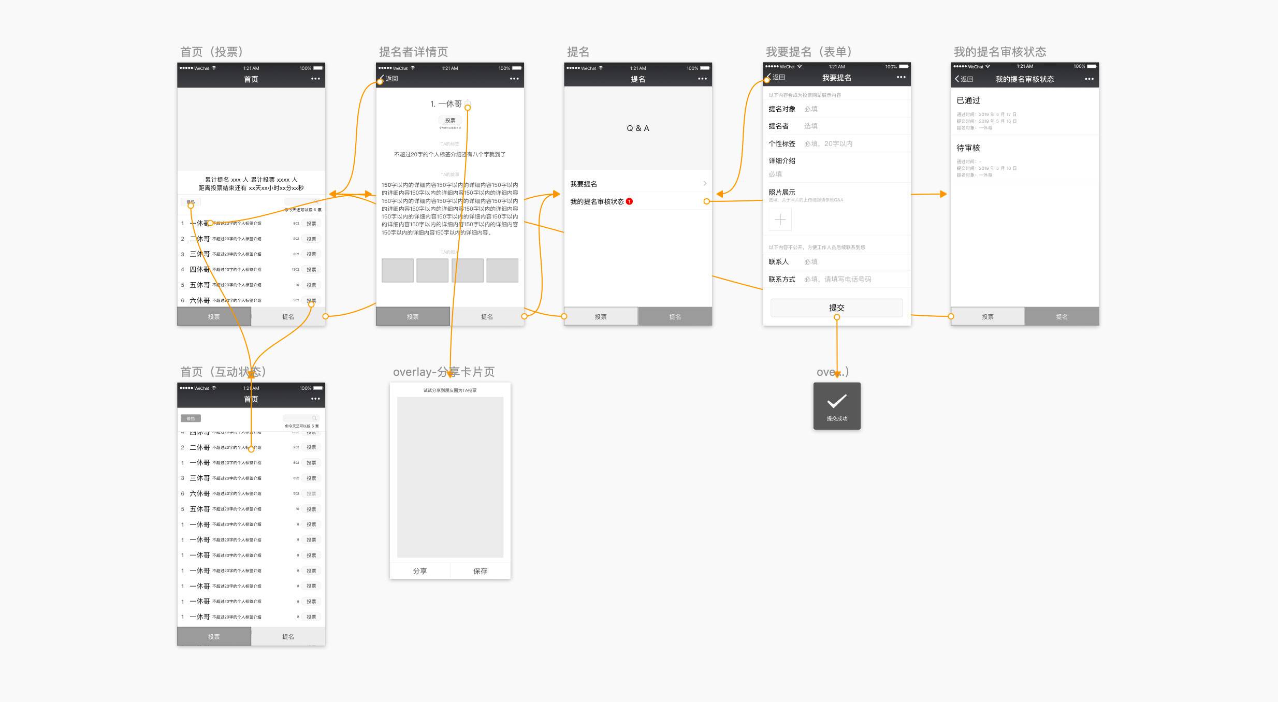Select 提名 tab on 提名者详情页 screen
The height and width of the screenshot is (702, 1278).
[487, 316]
